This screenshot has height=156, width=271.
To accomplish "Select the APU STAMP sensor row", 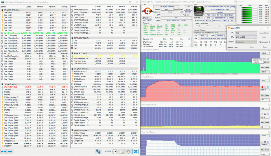I will [x=36, y=146].
